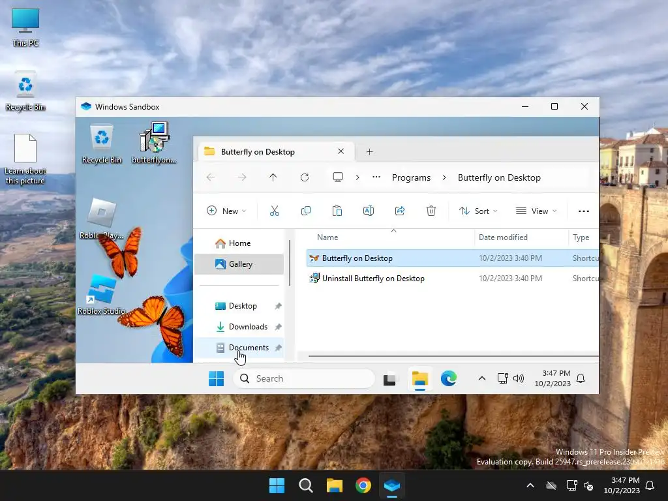
Task: Click the horizontal scrollbar in file list
Action: (x=453, y=356)
